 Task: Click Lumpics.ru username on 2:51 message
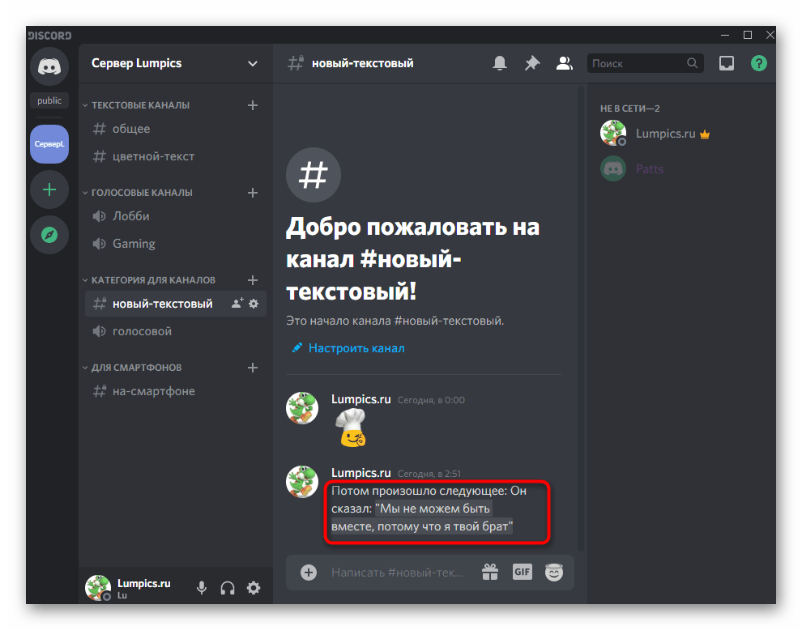click(360, 473)
